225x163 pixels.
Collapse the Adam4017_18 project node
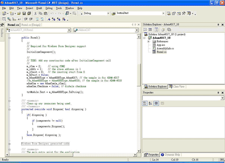tap(144, 38)
